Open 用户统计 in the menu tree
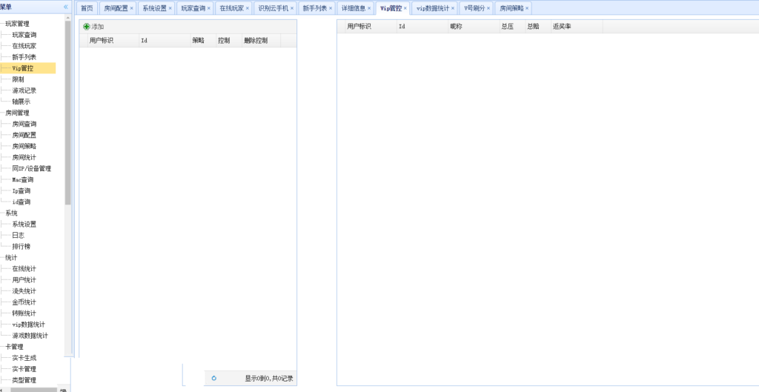Image resolution: width=759 pixels, height=392 pixels. (24, 279)
